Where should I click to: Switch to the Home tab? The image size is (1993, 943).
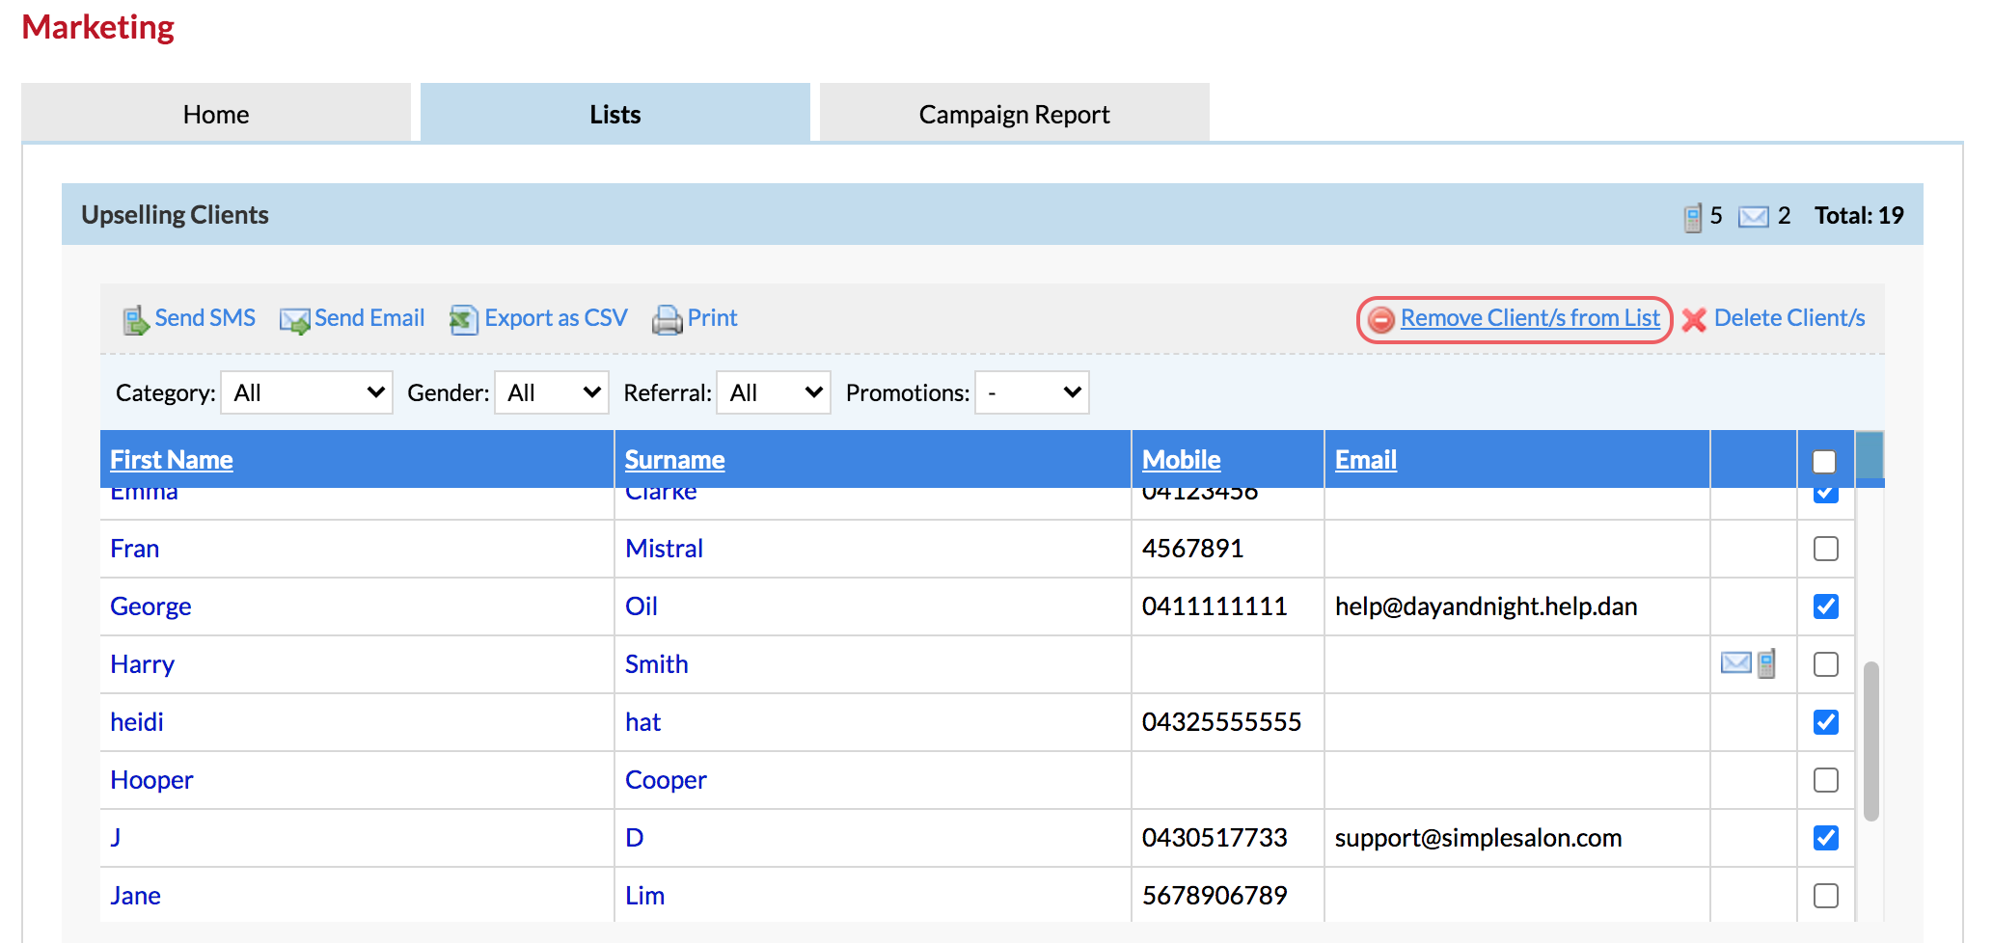point(216,113)
